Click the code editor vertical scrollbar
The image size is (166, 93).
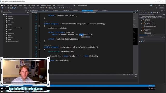[x=135, y=43]
